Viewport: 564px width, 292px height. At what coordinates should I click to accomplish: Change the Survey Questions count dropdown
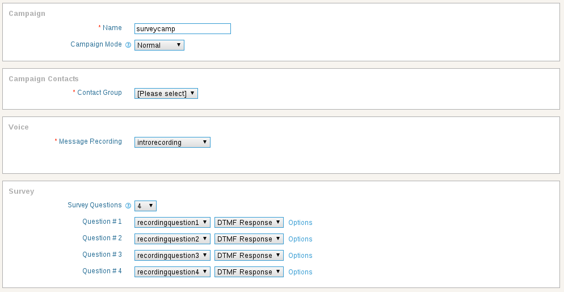click(145, 206)
